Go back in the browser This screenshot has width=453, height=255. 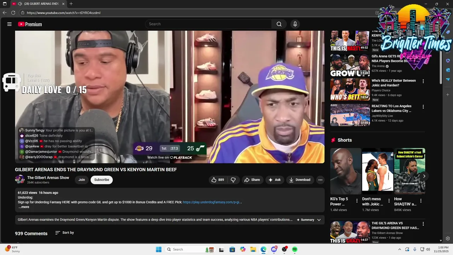click(x=5, y=13)
